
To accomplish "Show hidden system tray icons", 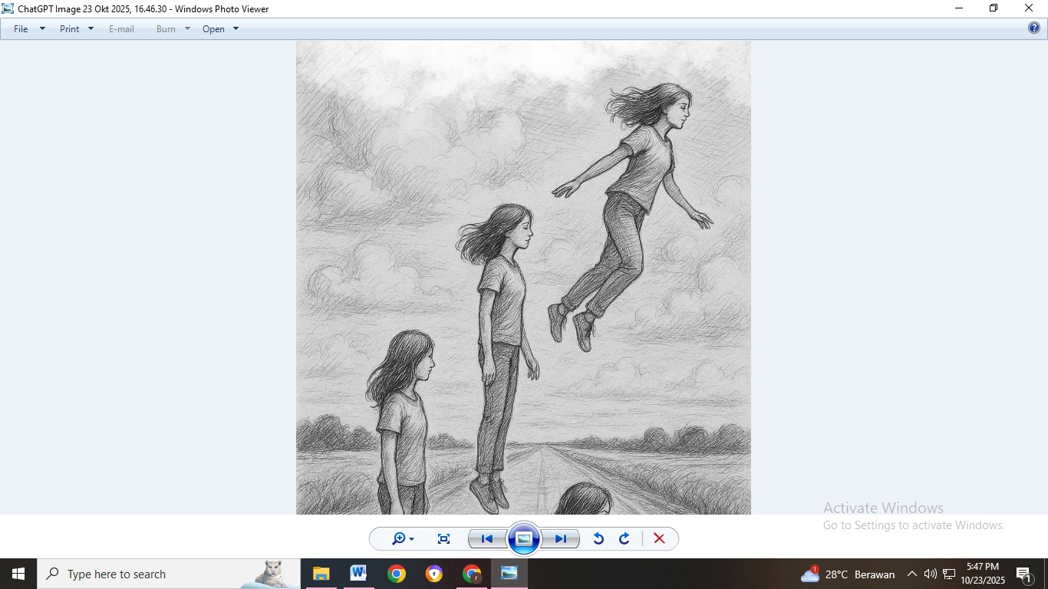I will (x=912, y=574).
